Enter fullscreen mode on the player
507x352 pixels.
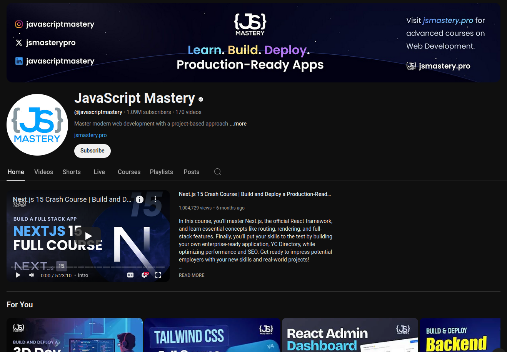pyautogui.click(x=158, y=275)
